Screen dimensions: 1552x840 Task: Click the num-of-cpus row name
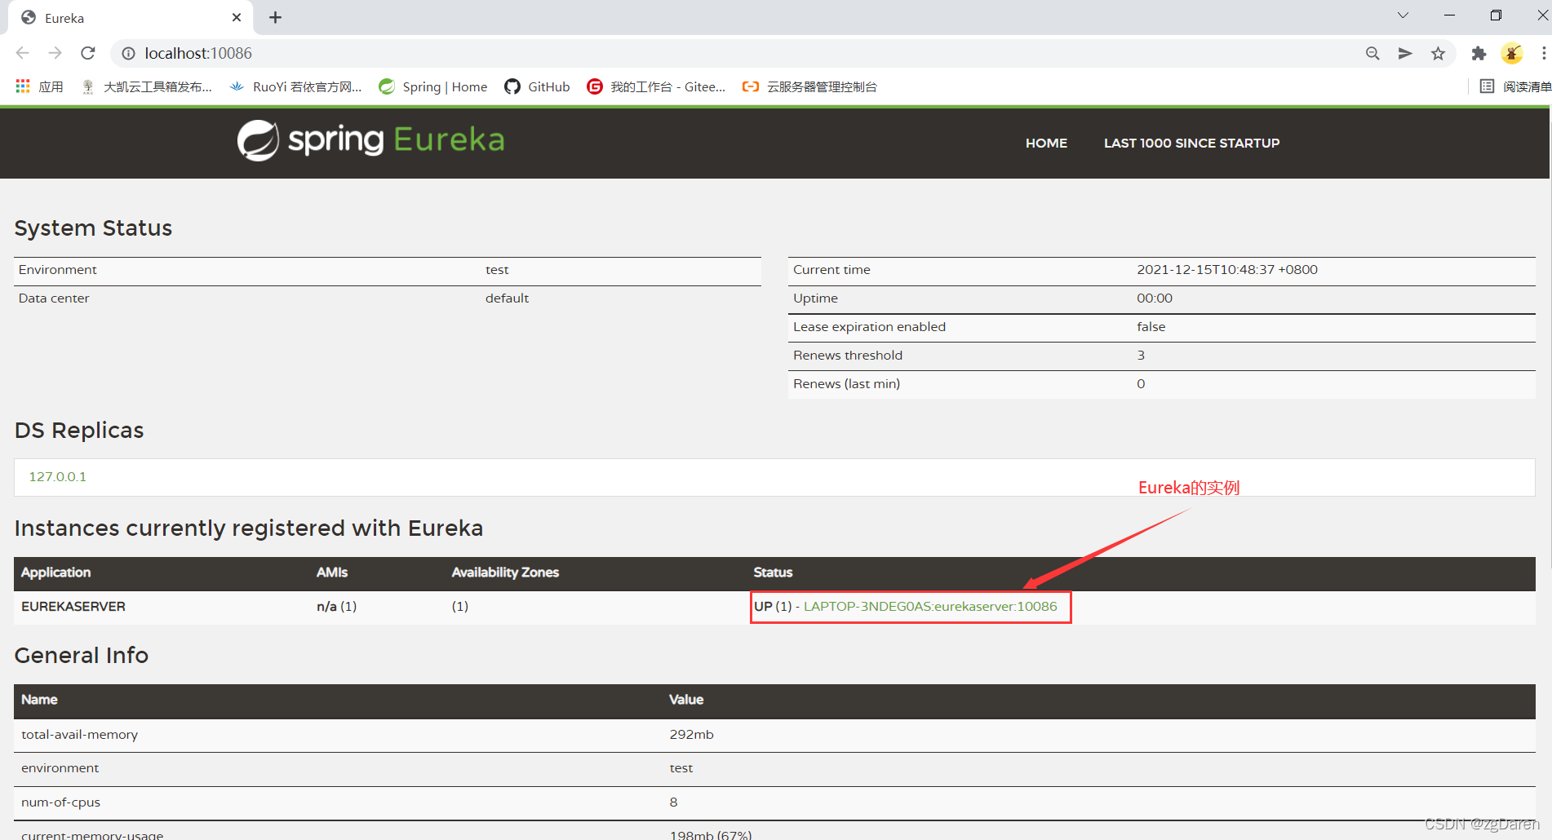pos(60,802)
